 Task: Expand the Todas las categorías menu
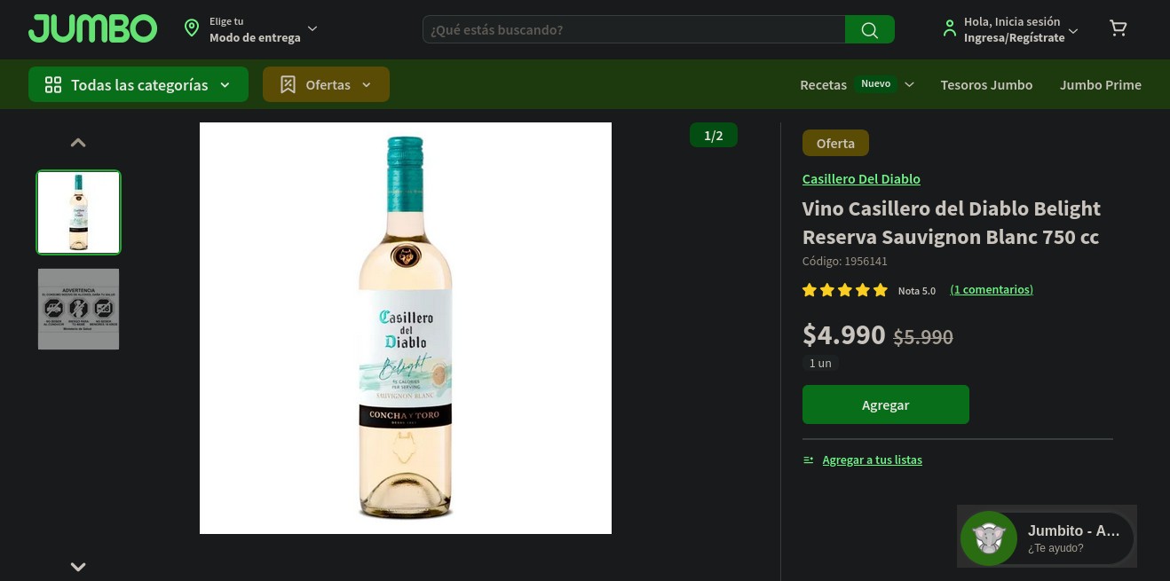[x=138, y=84]
